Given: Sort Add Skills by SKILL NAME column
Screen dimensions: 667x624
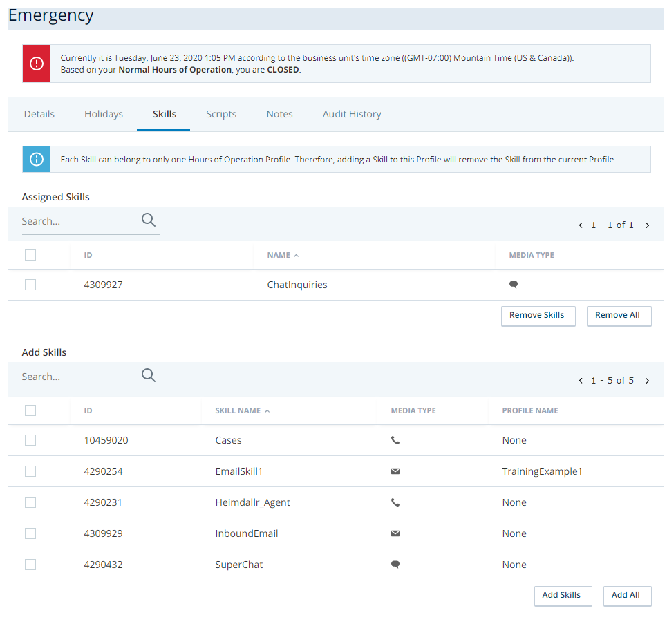Looking at the screenshot, I should coord(243,410).
